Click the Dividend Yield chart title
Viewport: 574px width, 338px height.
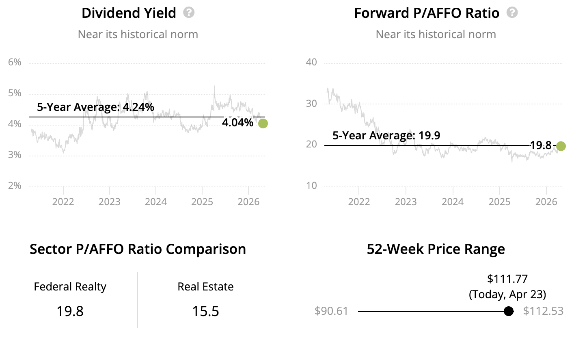click(x=129, y=13)
